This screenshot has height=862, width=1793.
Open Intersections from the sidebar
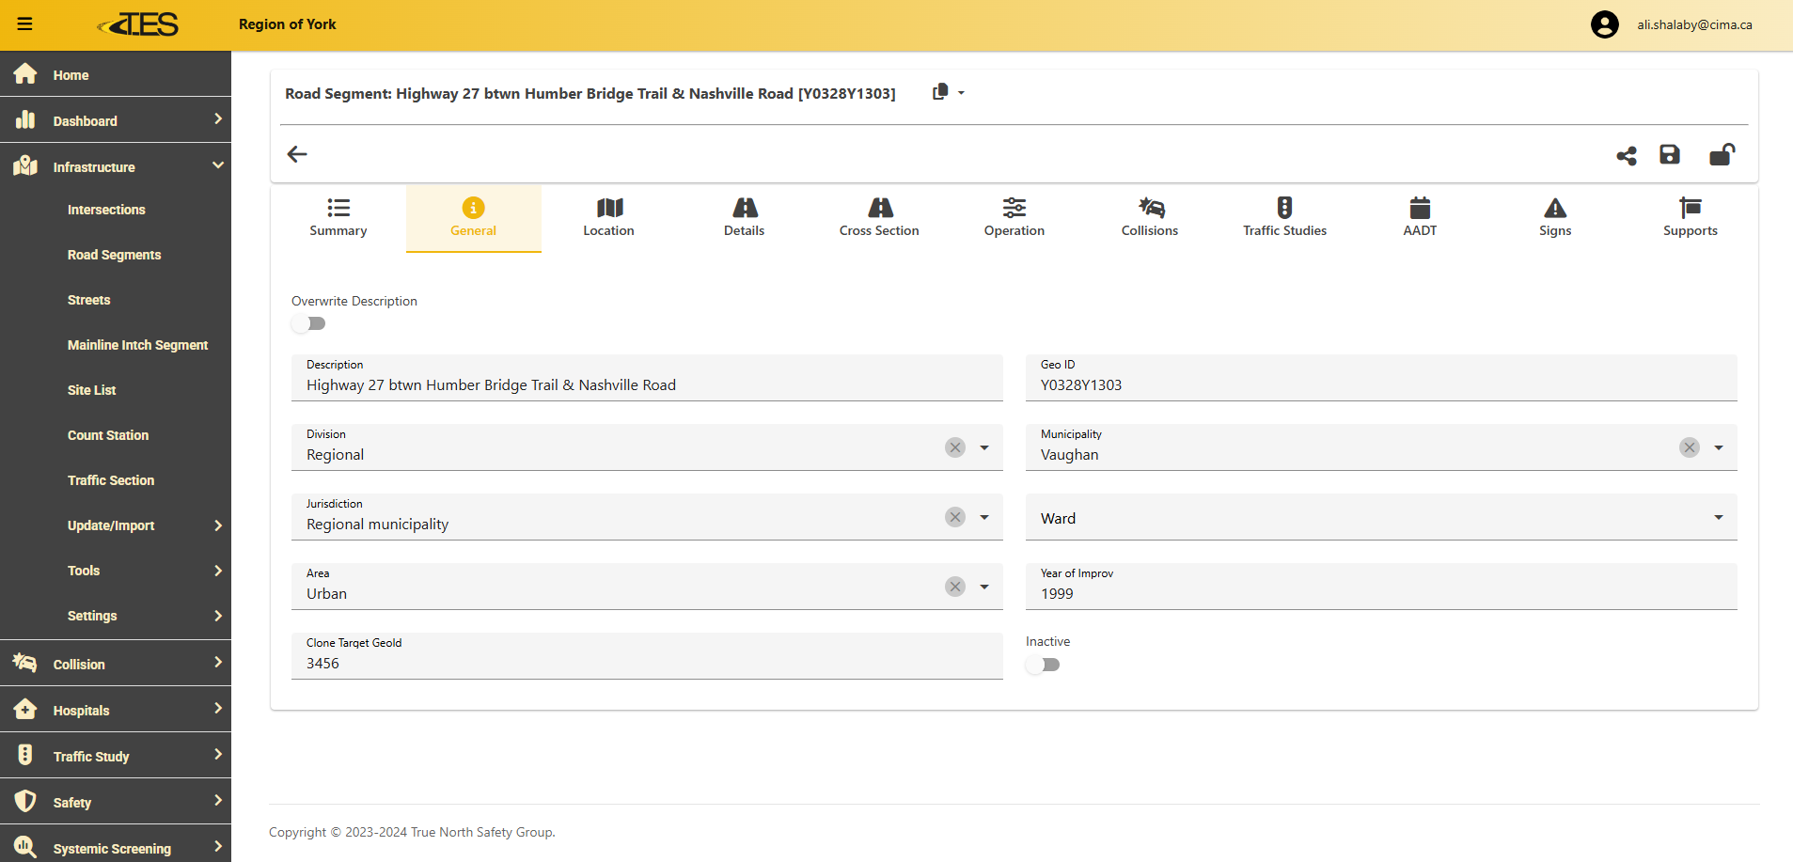[x=106, y=210]
